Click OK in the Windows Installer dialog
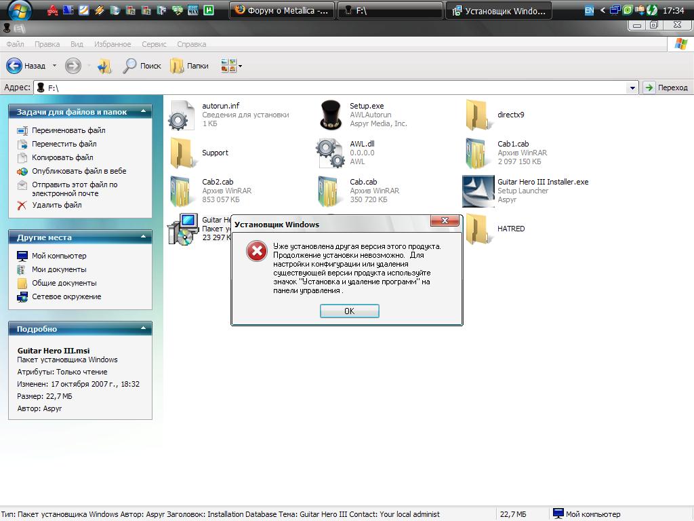694x521 pixels. 349,311
